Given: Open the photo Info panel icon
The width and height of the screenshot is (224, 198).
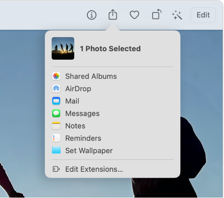Looking at the screenshot, I should [x=92, y=15].
